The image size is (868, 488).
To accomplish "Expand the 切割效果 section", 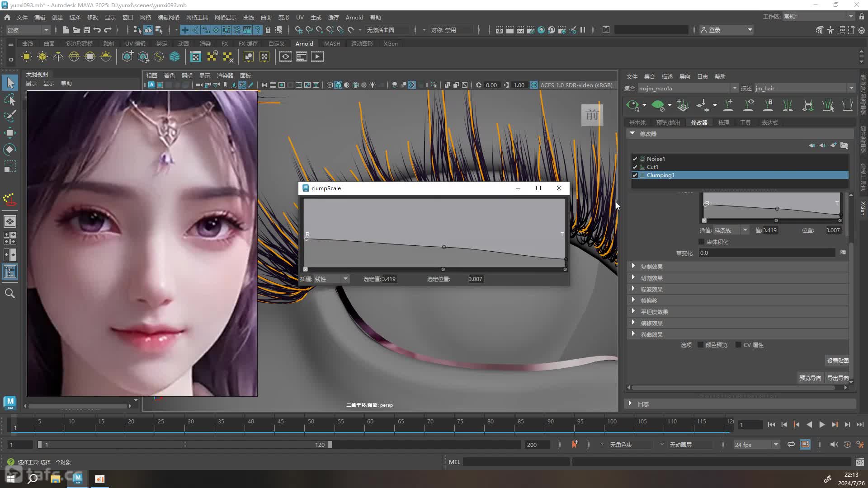I will [633, 277].
